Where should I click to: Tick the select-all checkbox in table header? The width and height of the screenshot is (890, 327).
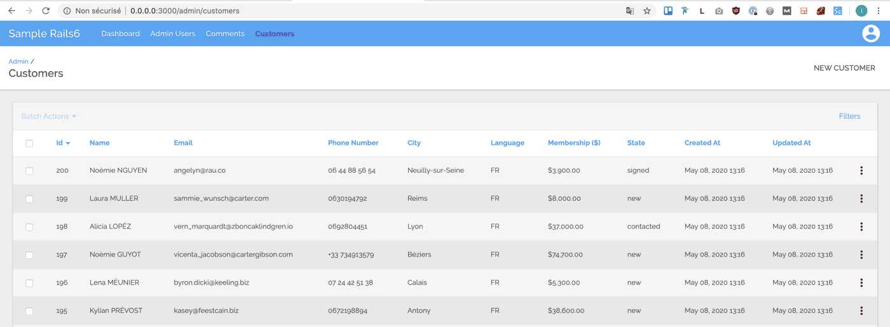[29, 143]
